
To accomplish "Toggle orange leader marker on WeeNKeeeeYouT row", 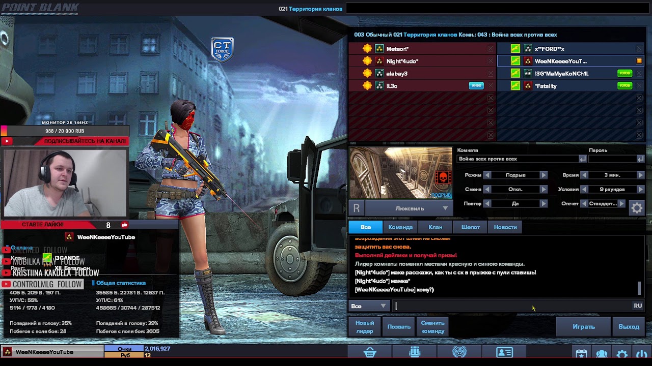I will [x=639, y=61].
